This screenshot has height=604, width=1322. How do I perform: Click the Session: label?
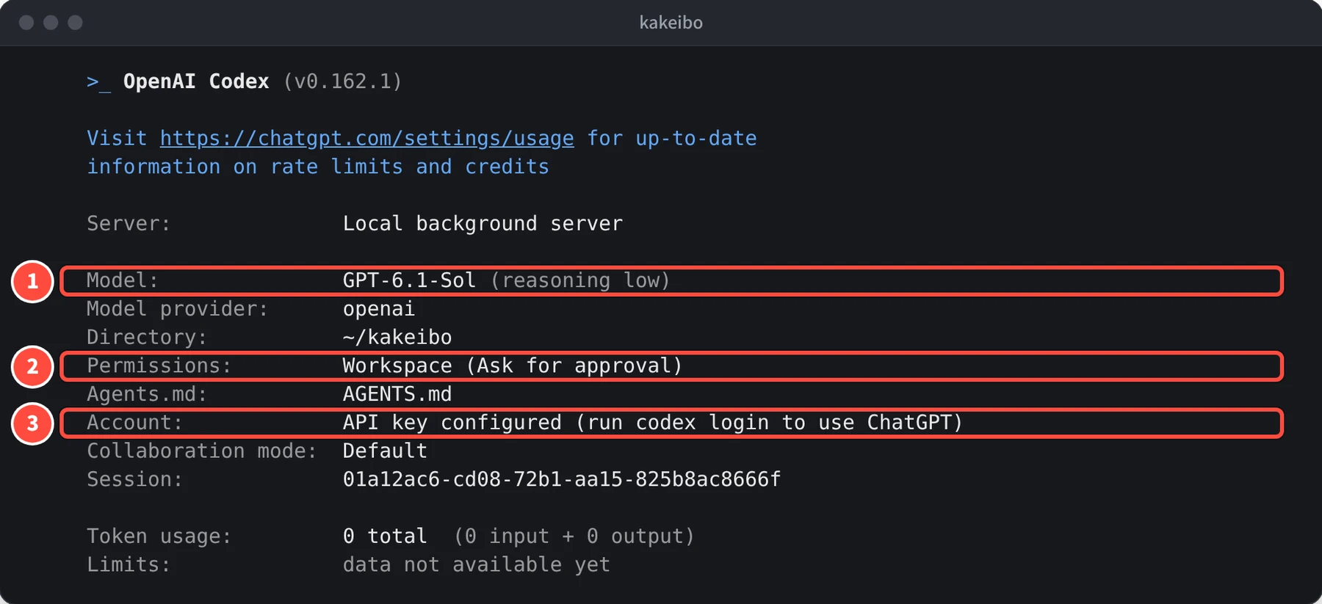coord(135,479)
